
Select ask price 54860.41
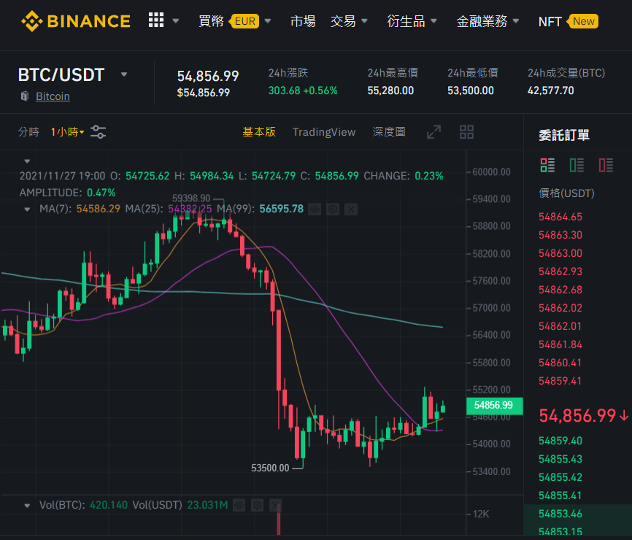[560, 363]
